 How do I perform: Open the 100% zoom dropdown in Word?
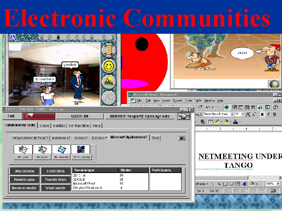(x=278, y=184)
